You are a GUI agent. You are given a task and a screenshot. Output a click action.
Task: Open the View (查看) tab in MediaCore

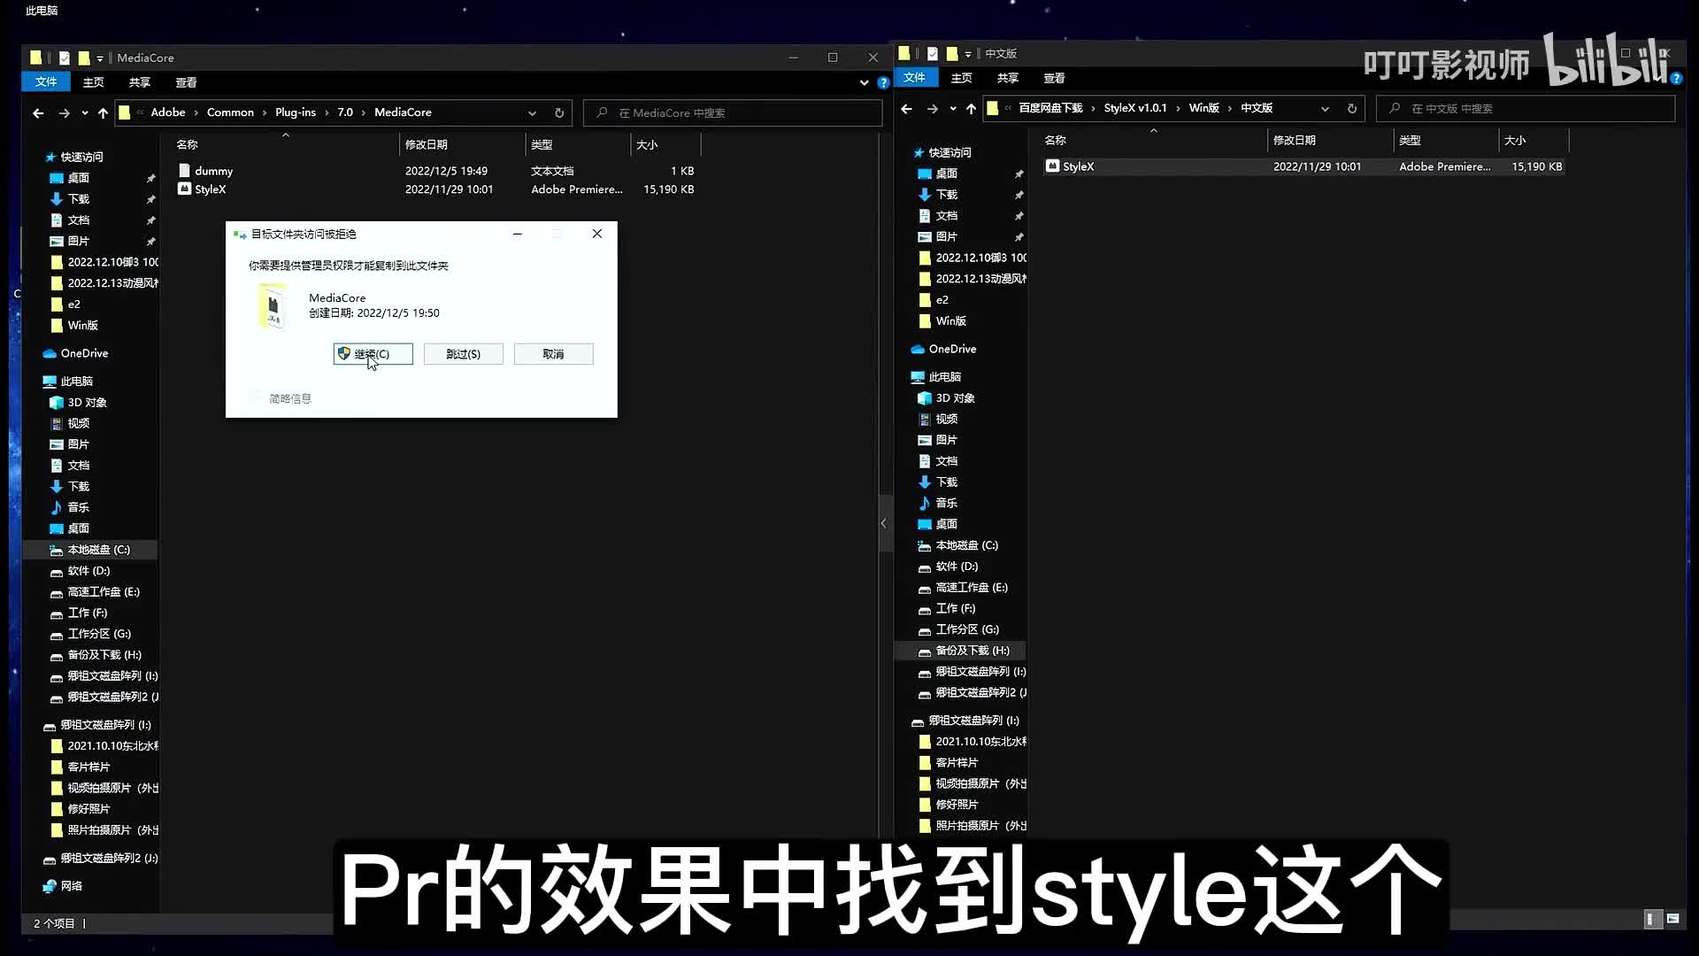(186, 82)
